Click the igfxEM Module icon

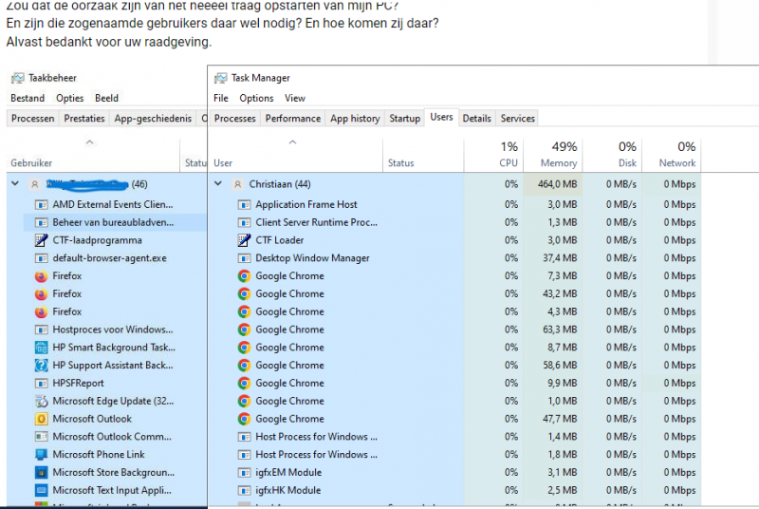(x=244, y=473)
